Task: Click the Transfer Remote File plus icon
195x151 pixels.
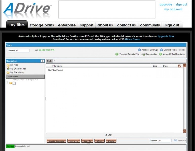Action: point(117,54)
